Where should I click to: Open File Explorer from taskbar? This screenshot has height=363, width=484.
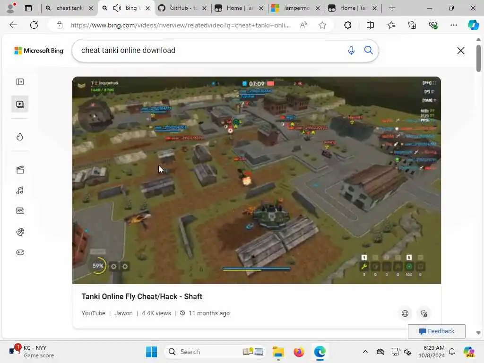[x=278, y=352]
